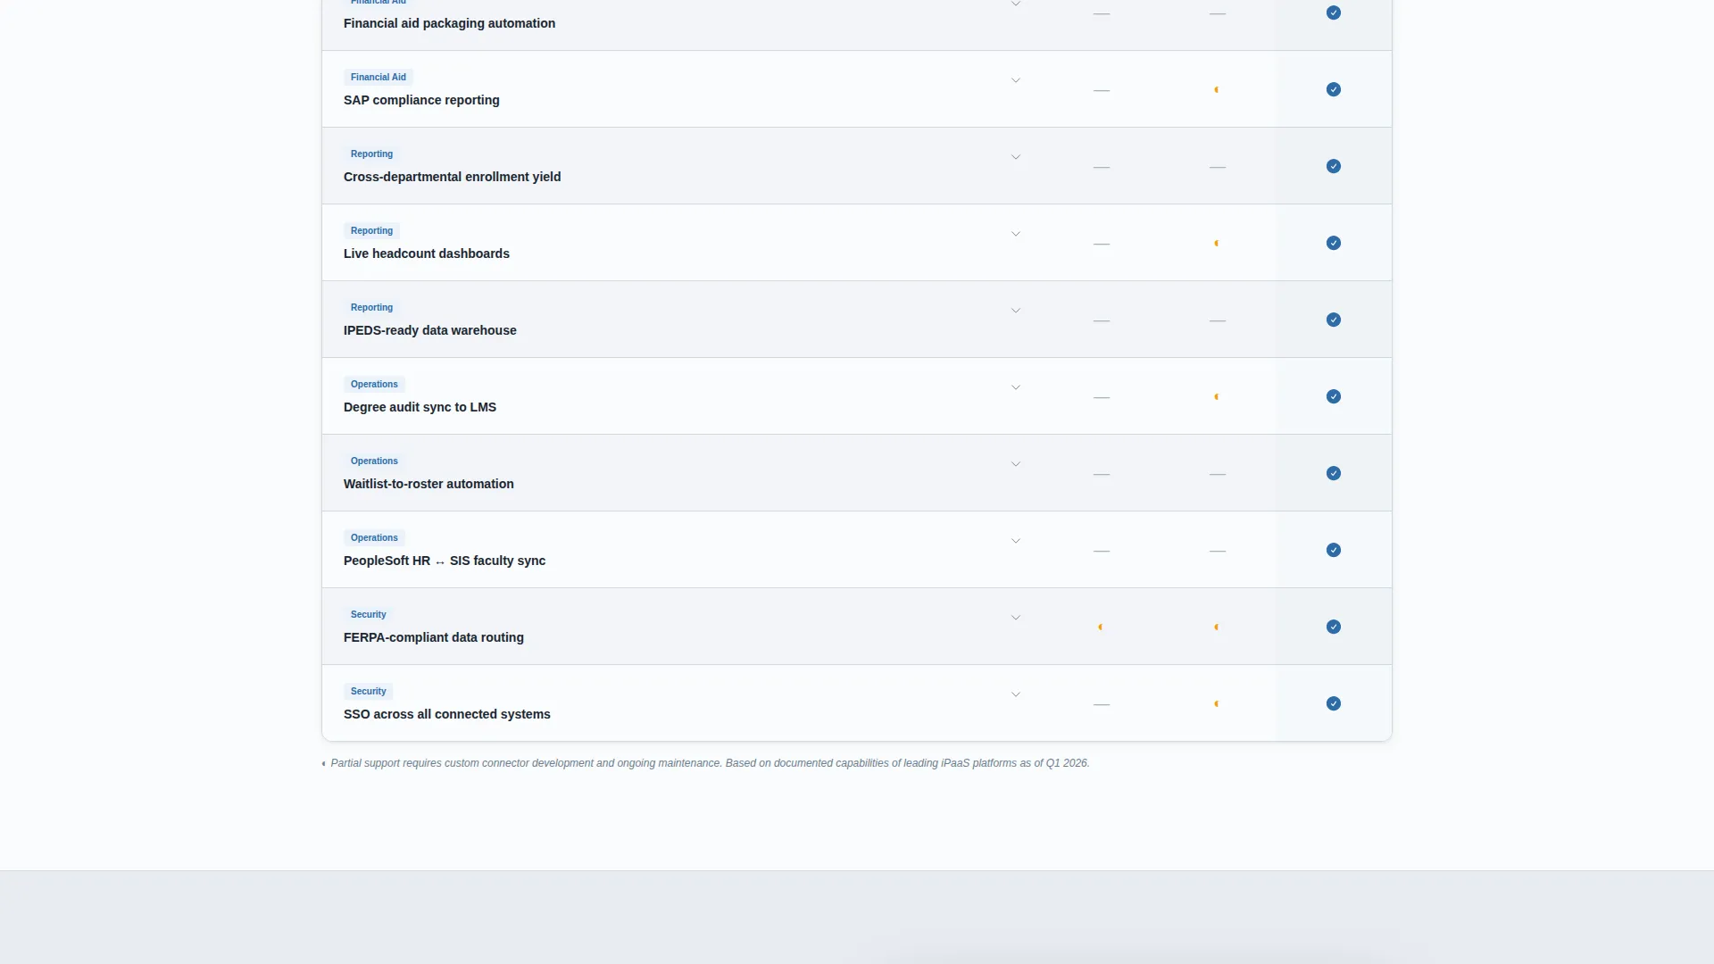Viewport: 1714px width, 964px height.
Task: Click the Reporting tag above IPEDS-ready data warehouse
Action: pyautogui.click(x=371, y=308)
